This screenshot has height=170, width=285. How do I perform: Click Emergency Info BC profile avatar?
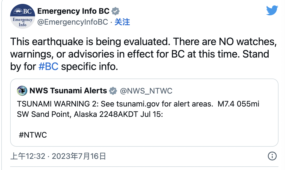23,16
